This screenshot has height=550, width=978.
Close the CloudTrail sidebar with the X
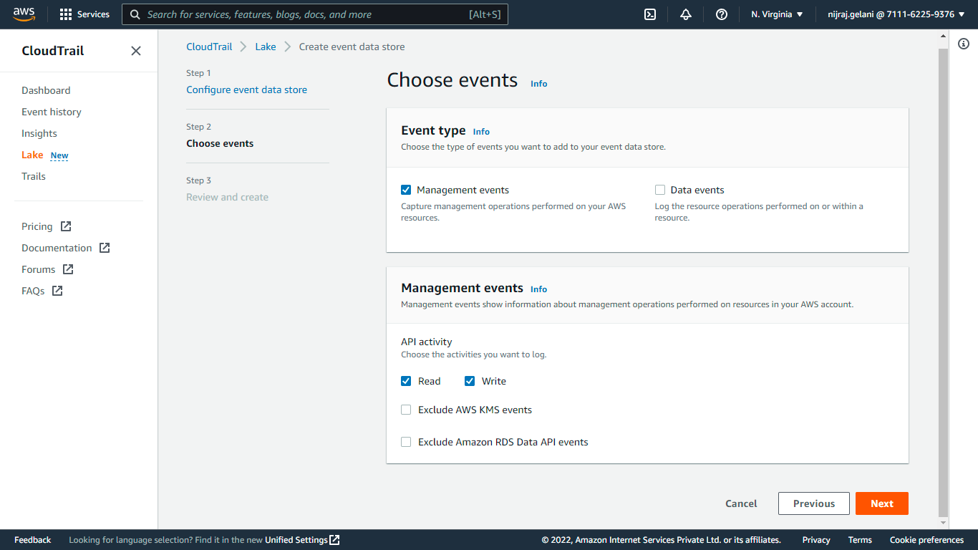[x=136, y=51]
